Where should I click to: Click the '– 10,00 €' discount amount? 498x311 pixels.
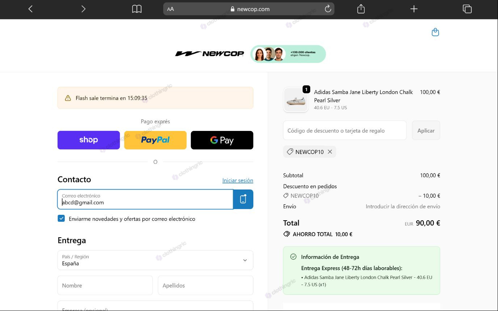point(429,196)
